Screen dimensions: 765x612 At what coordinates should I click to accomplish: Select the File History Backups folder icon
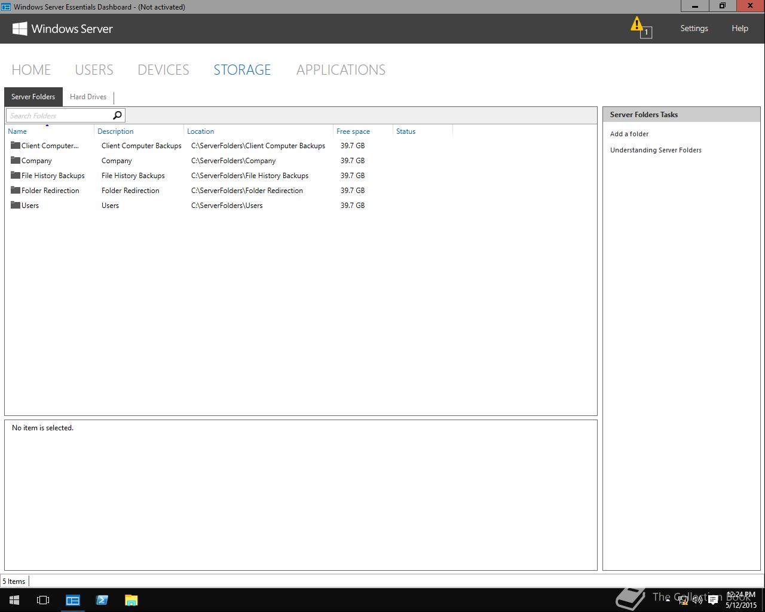[16, 175]
